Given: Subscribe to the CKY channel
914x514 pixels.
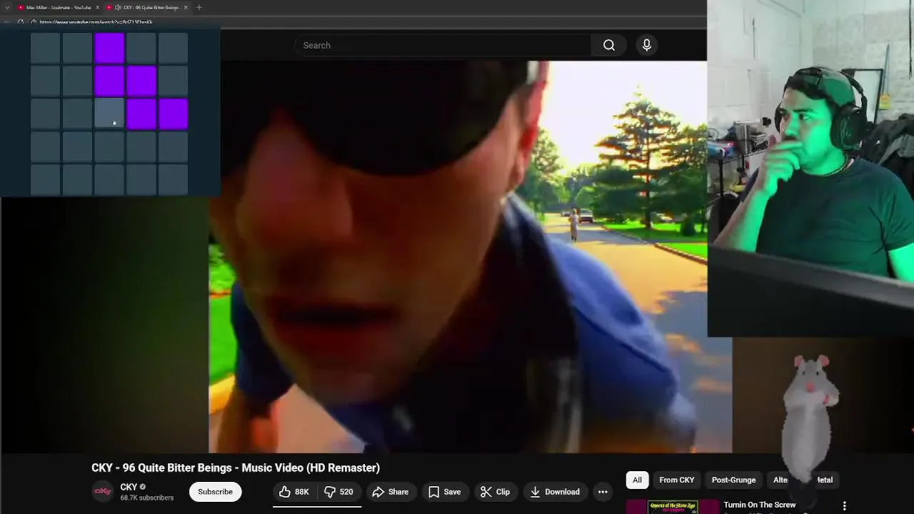Looking at the screenshot, I should click(215, 492).
